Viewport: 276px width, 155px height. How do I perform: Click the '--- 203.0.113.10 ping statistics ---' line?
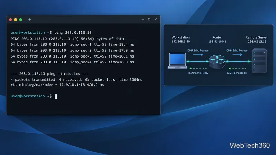pyautogui.click(x=50, y=74)
